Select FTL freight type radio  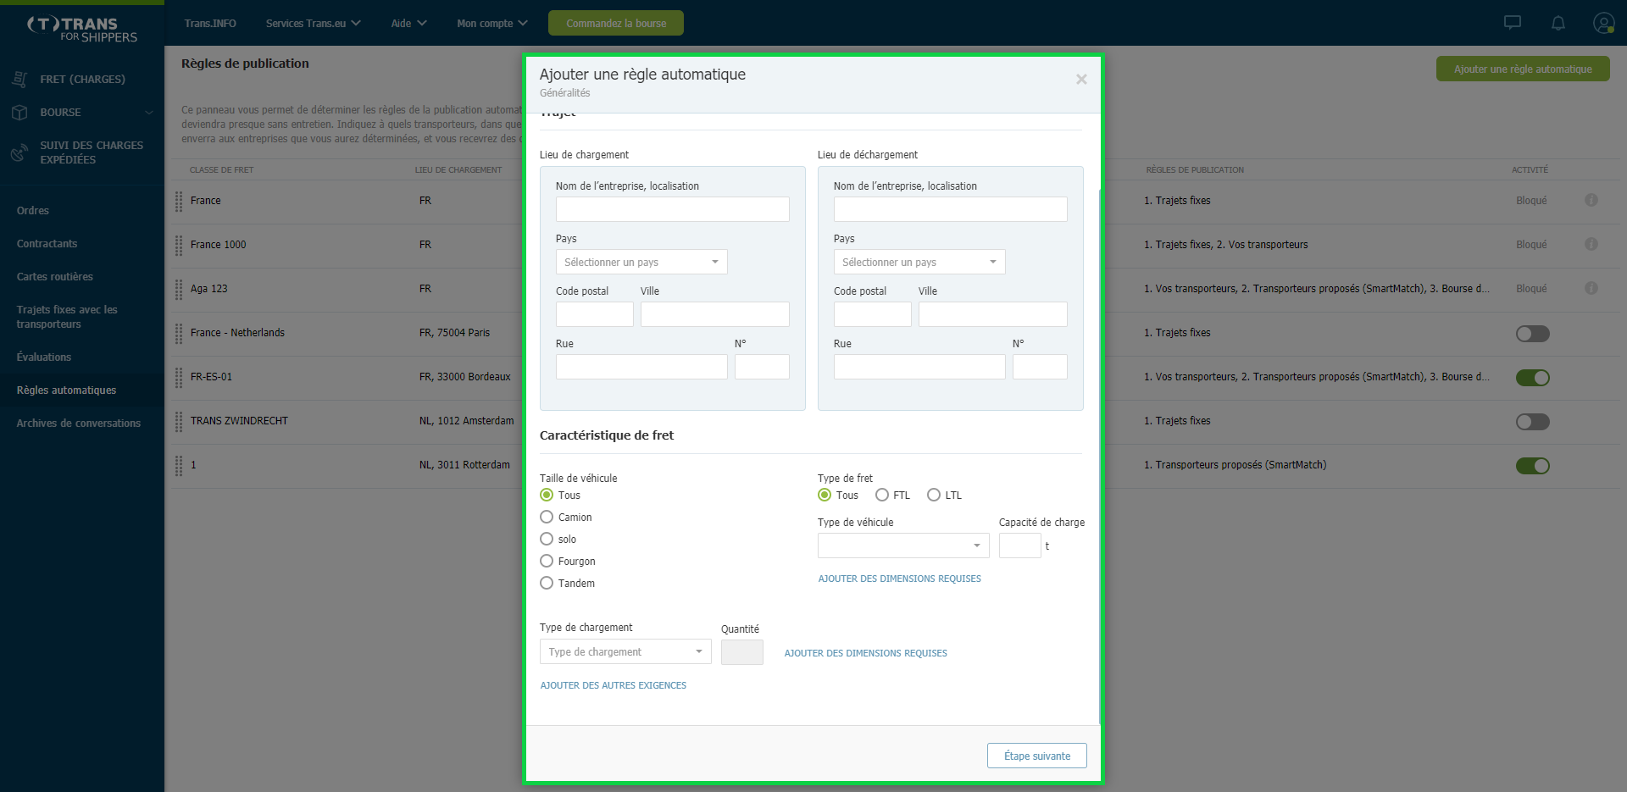click(x=882, y=495)
